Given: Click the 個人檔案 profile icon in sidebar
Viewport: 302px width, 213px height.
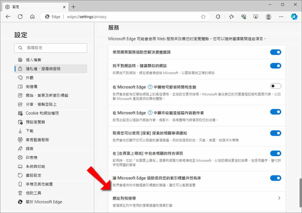Looking at the screenshot, I should pyautogui.click(x=20, y=60).
